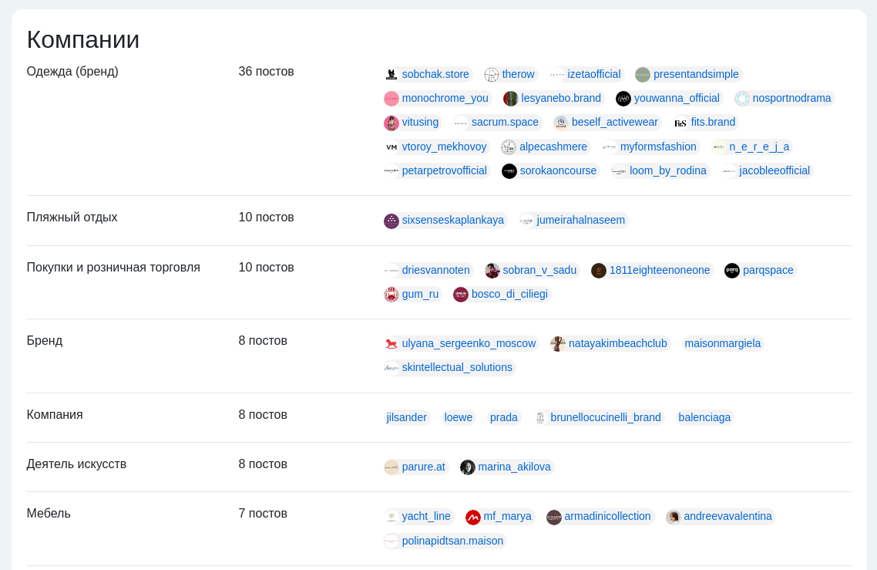Viewport: 877px width, 570px height.
Task: Click the presentandsimple avatar icon
Action: pos(643,75)
